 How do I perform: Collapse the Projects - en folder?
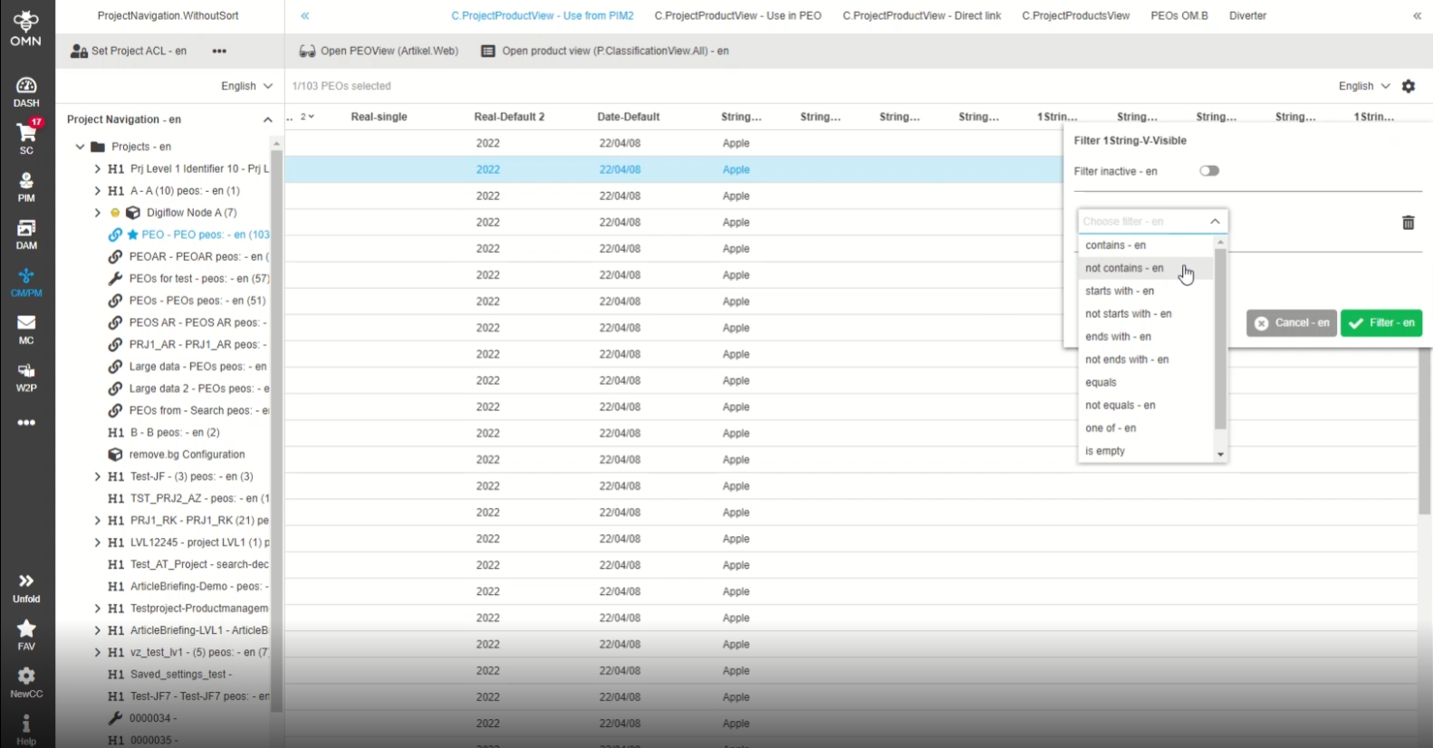point(80,147)
